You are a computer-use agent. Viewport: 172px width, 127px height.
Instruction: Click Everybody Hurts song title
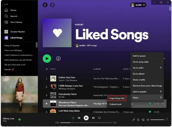[67, 94]
